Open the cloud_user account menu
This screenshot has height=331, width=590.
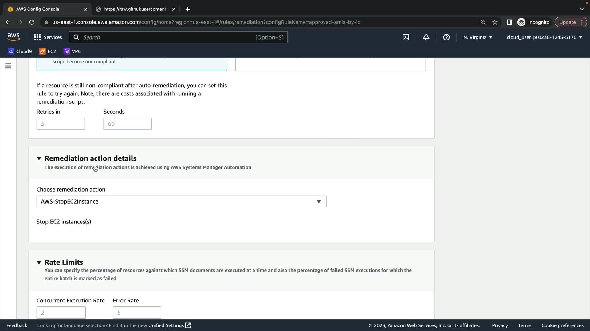point(544,37)
